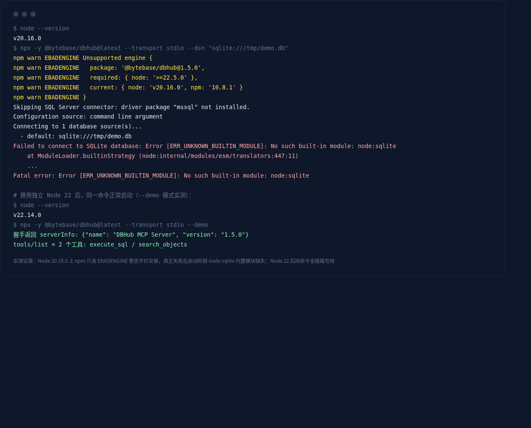Click the 'Configuration source: command line argument' line
Image resolution: width=531 pixels, height=428 pixels.
point(88,116)
